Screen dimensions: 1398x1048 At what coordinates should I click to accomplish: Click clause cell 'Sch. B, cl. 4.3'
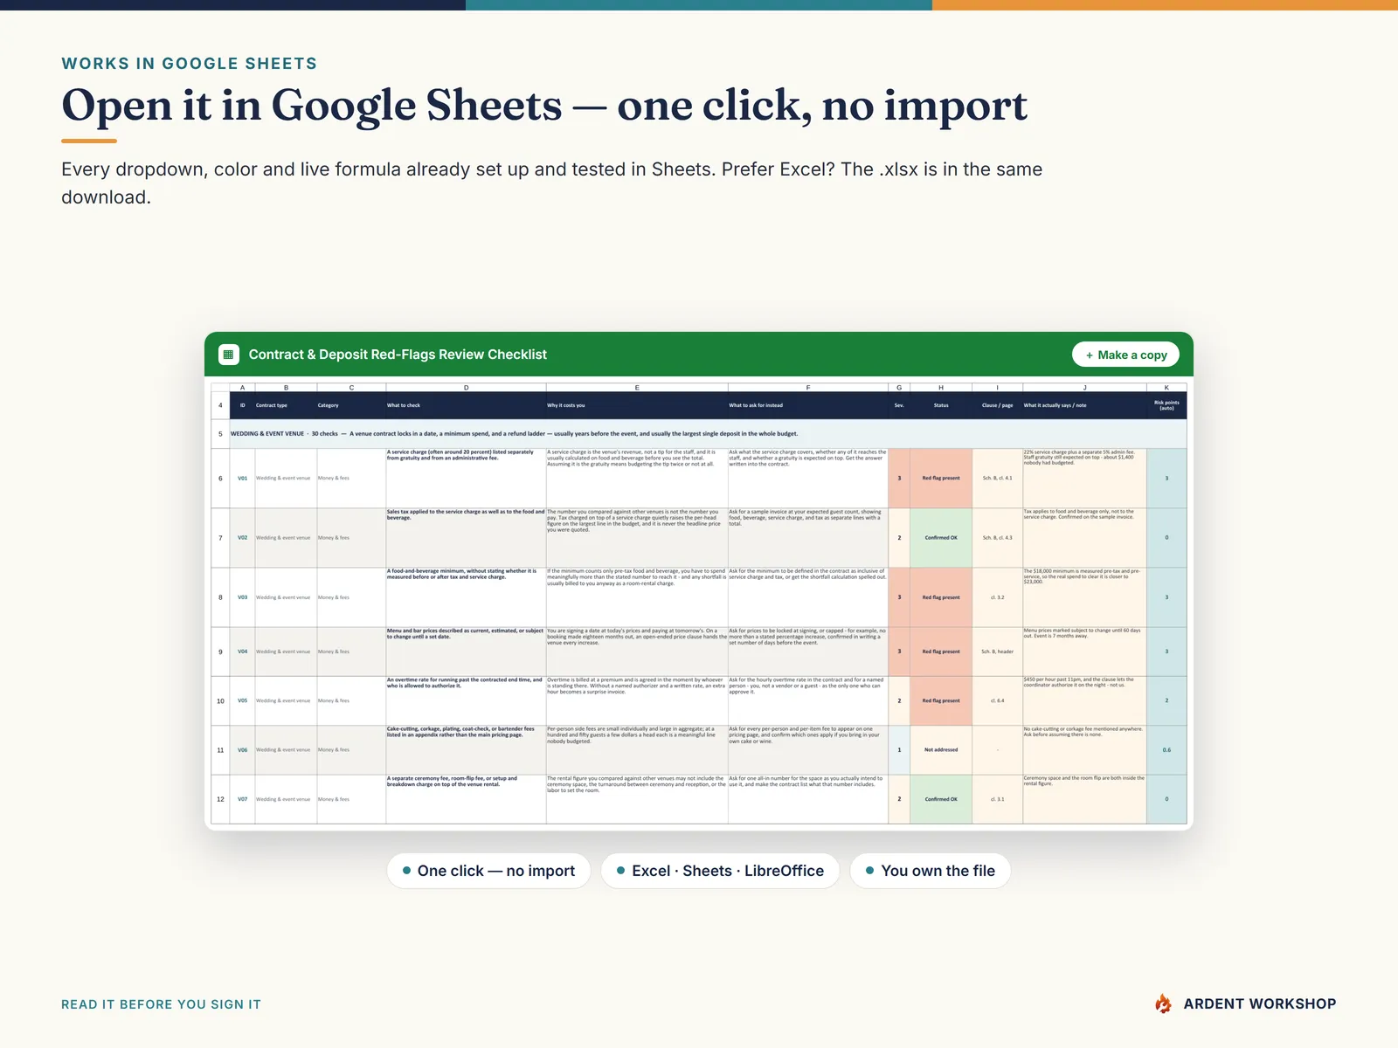click(997, 538)
